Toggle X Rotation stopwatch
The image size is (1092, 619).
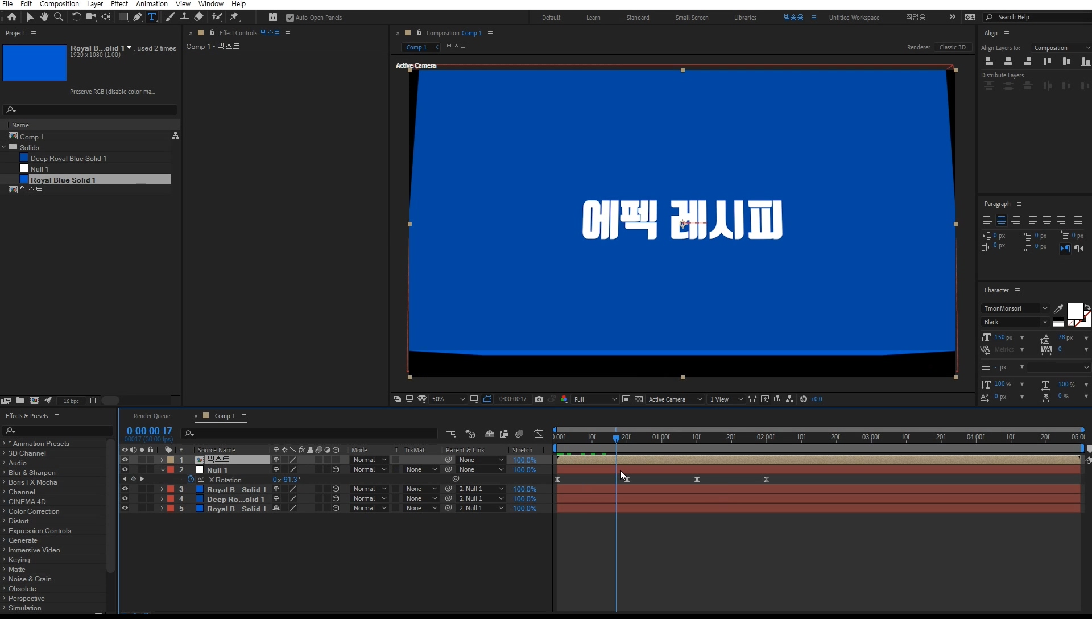click(x=191, y=480)
